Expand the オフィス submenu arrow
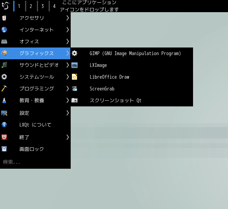The width and height of the screenshot is (228, 209). point(68,41)
